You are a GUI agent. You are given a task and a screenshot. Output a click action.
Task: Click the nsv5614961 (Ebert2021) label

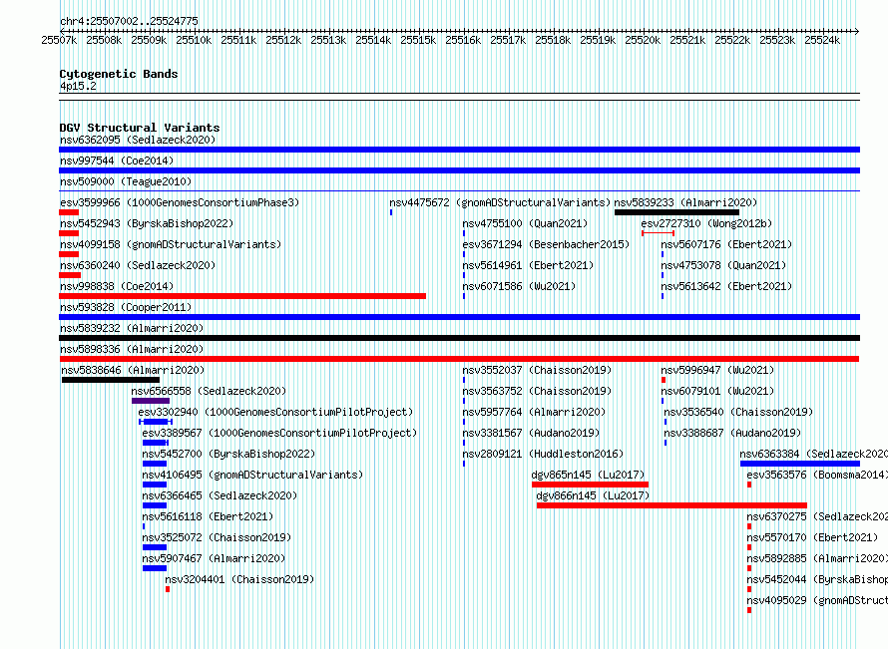pyautogui.click(x=529, y=265)
